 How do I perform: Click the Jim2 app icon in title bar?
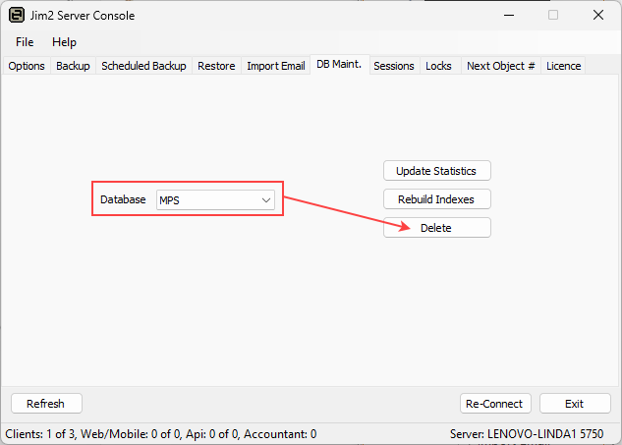[17, 16]
